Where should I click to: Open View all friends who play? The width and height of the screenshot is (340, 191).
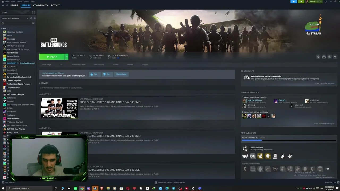click(324, 124)
